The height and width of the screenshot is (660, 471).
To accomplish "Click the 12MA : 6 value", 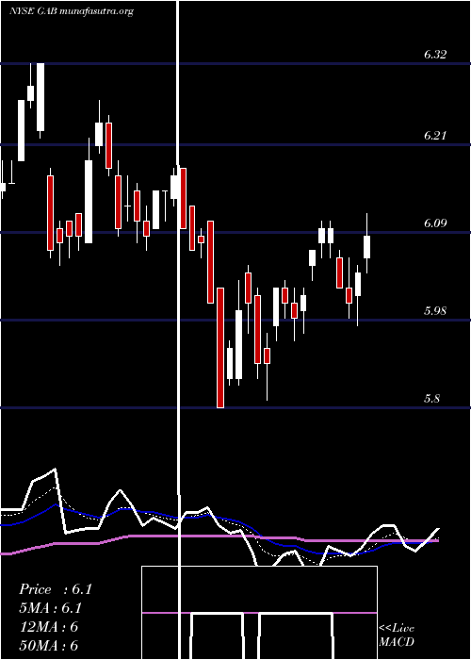I will click(x=48, y=627).
